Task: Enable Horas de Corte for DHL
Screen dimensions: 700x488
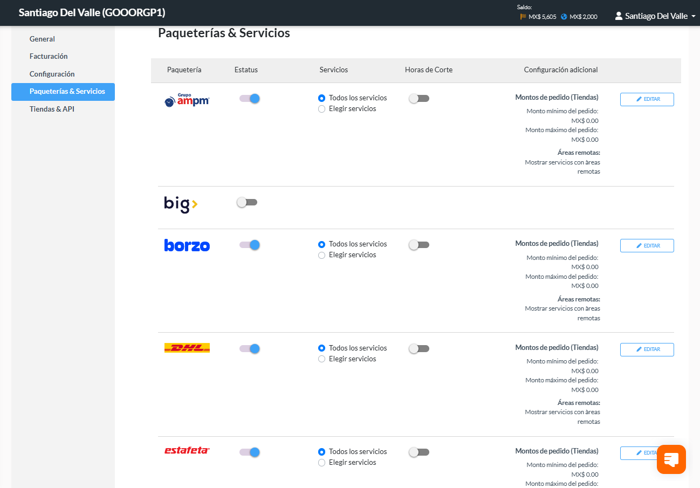Action: click(x=419, y=348)
